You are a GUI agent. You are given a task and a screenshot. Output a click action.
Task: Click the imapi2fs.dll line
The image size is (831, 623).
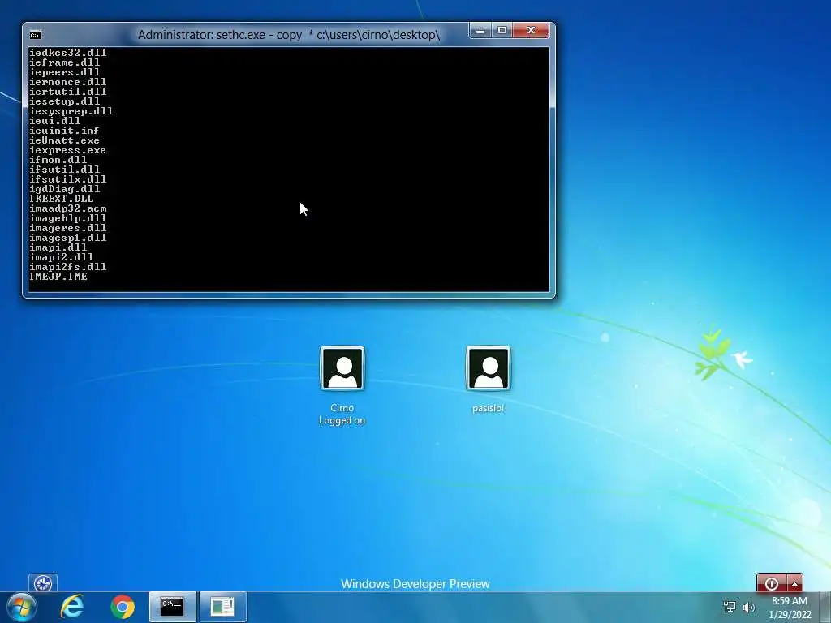pos(68,267)
